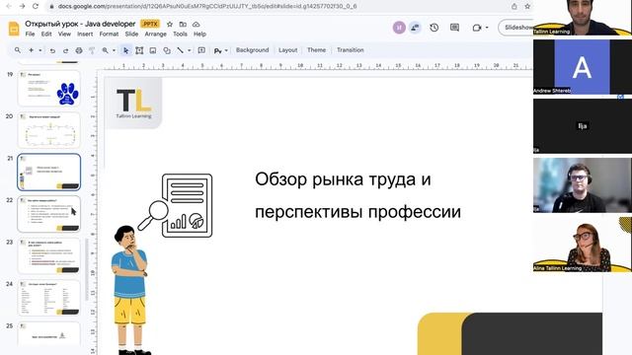
Task: Expand the Meet call dropdown arrow
Action: pos(487,28)
